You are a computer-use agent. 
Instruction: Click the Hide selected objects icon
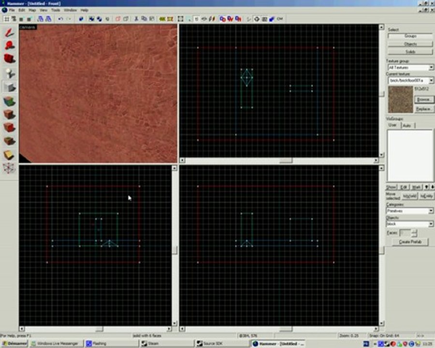point(118,19)
